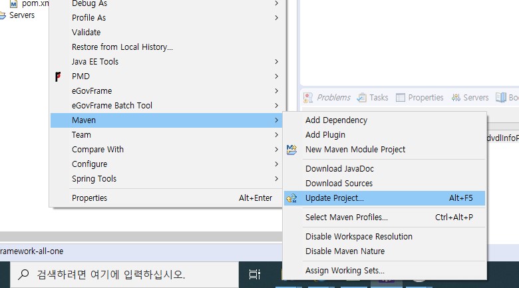Expand the arrow next to the eGovFrame entry
The image size is (519, 288).
coord(276,90)
